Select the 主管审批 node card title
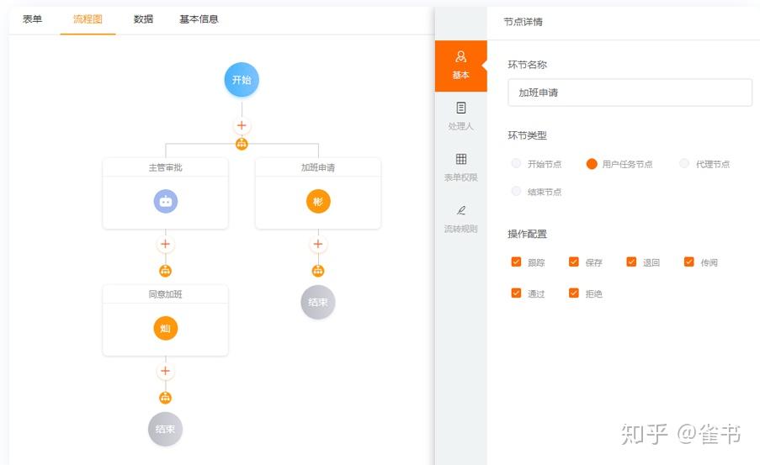Screen dimensions: 760x465 point(165,167)
